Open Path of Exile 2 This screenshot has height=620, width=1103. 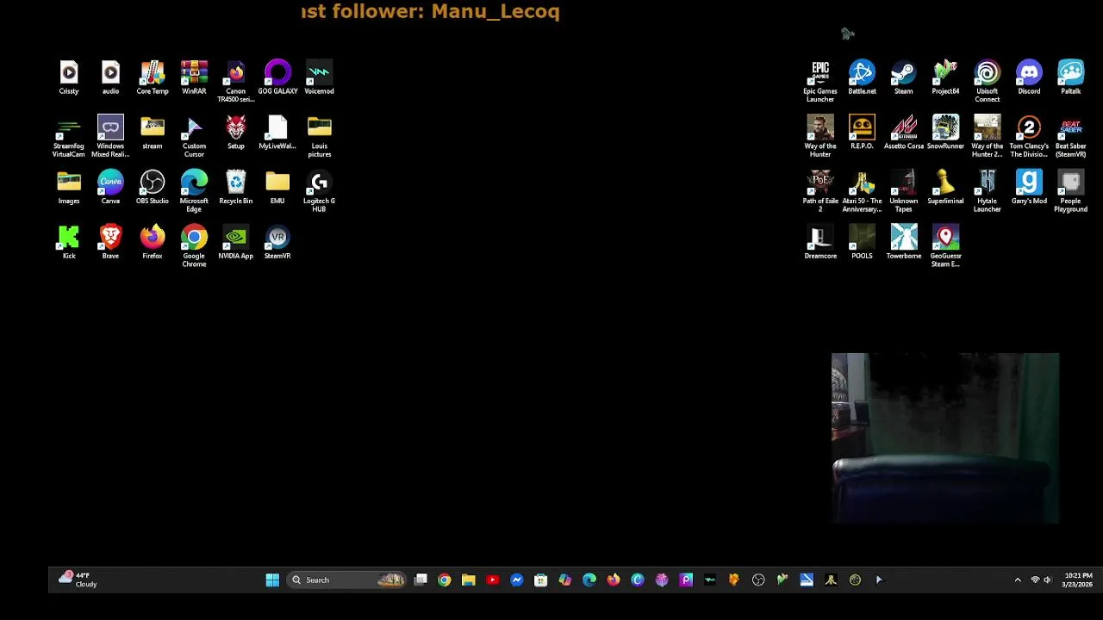click(820, 191)
